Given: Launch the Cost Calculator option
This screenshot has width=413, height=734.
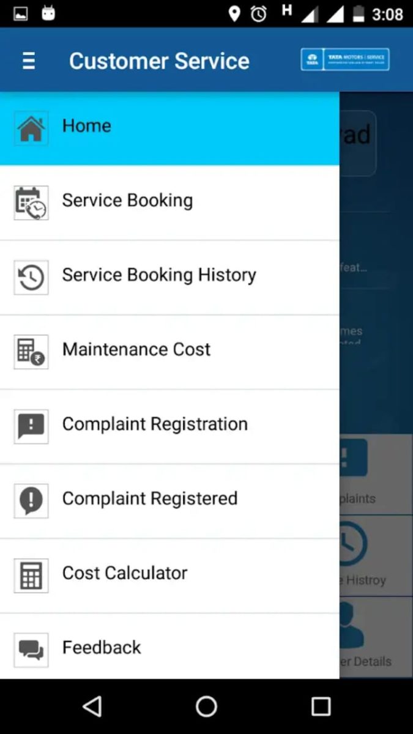Looking at the screenshot, I should click(125, 574).
